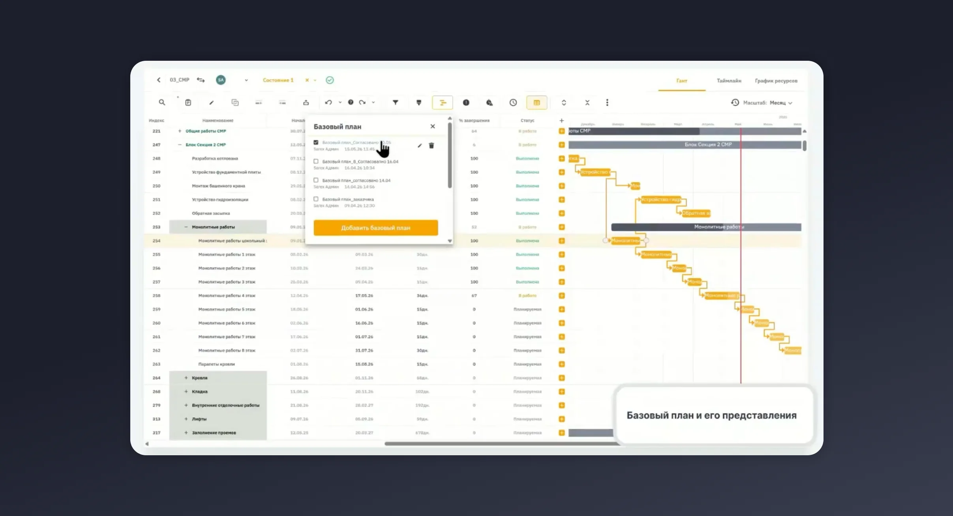Toggle the baseline plan Gantt bars icon
Viewport: 953px width, 516px height.
click(x=443, y=103)
